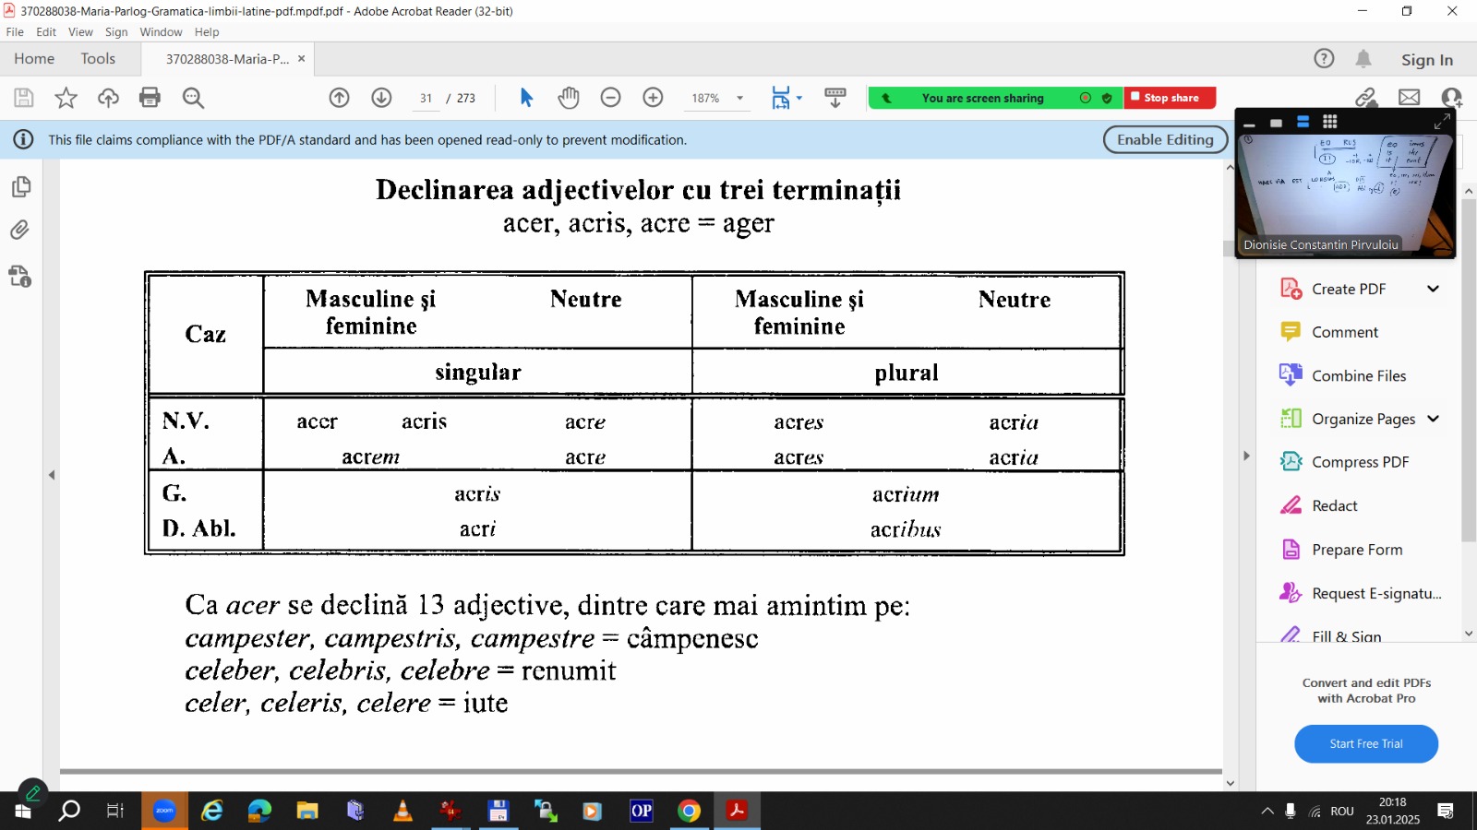Open the Sign menu
1477x830 pixels.
point(116,32)
